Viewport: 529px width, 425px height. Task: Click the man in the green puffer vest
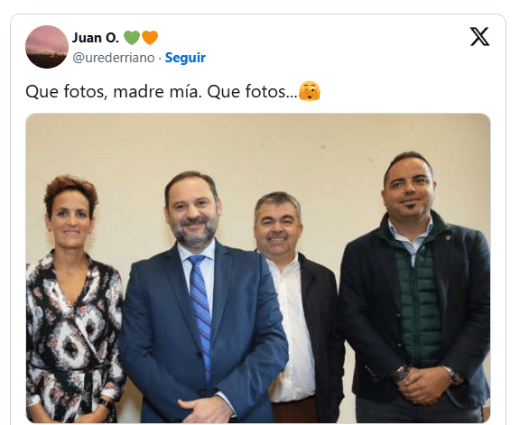415,289
